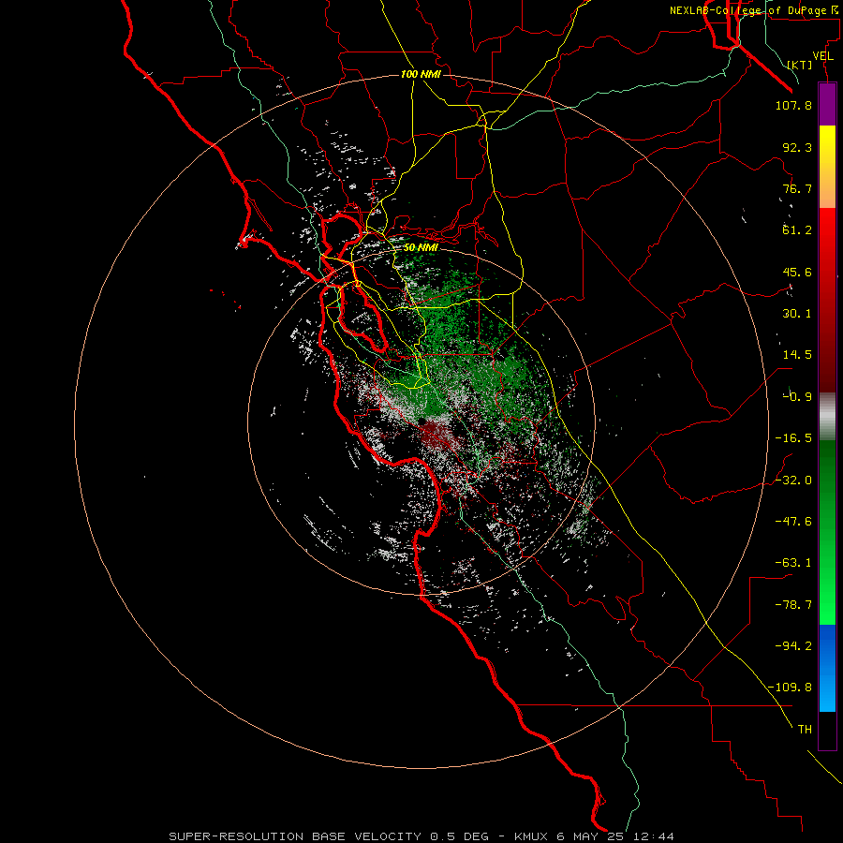Click the 100 NMI range ring label
Viewport: 843px width, 843px height.
421,74
